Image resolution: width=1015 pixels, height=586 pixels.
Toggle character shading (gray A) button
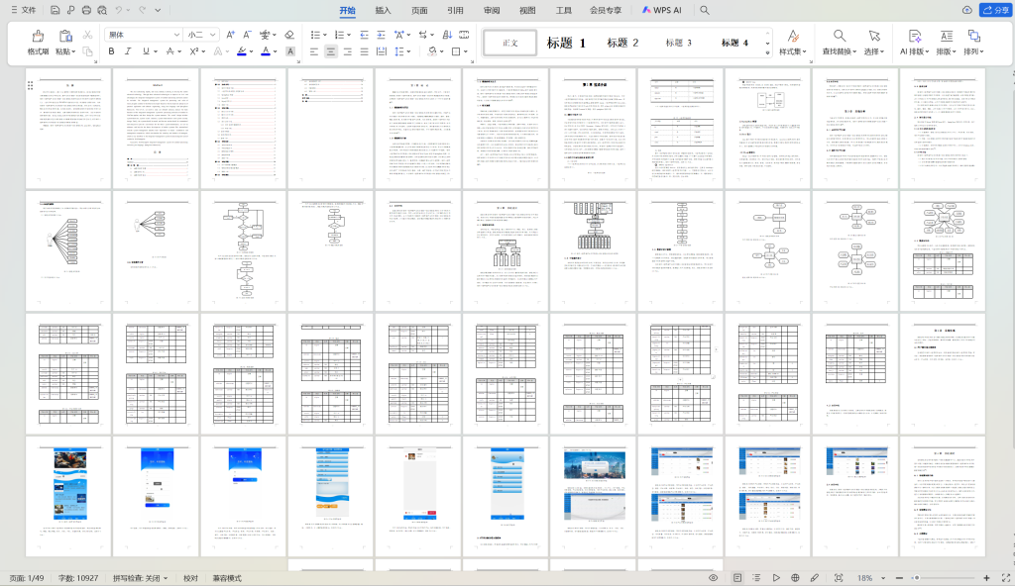(290, 51)
